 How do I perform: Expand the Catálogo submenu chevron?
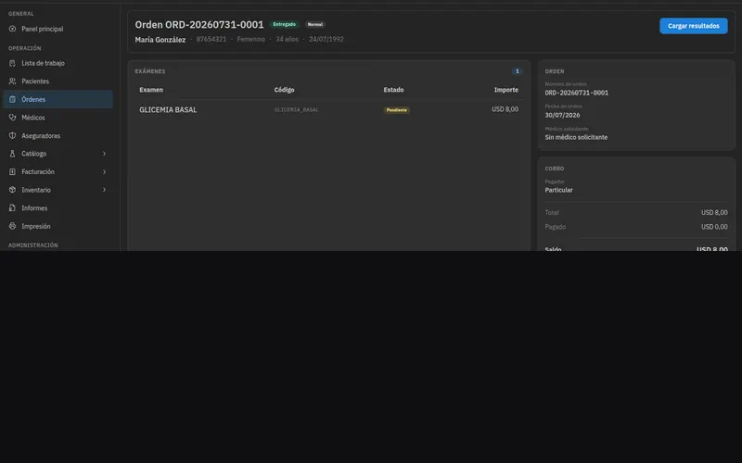point(104,154)
